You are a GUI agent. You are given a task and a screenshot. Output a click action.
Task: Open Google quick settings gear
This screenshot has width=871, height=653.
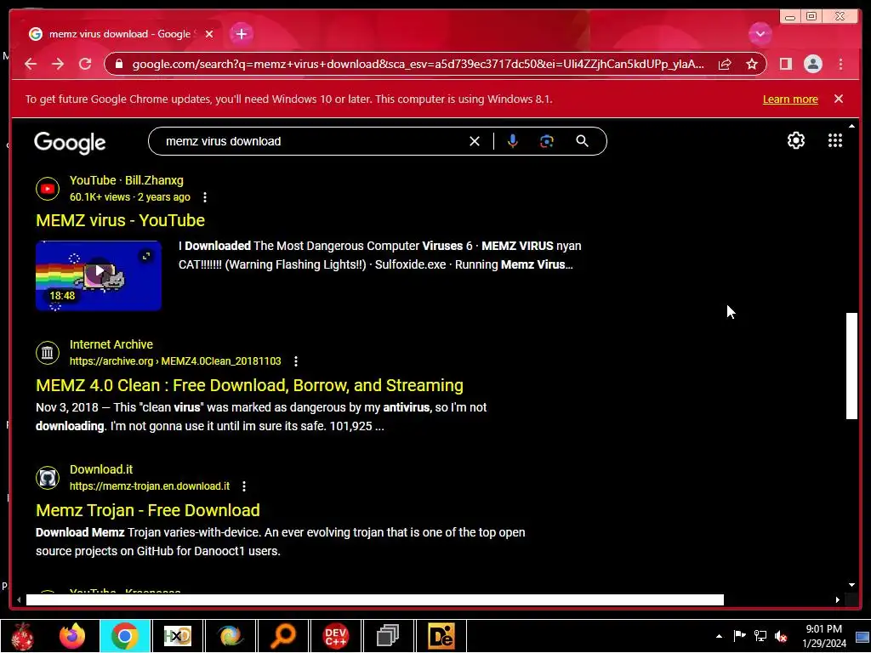point(795,140)
